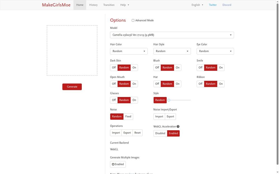
Task: Set Open Mouth to Random
Action: pyautogui.click(x=124, y=84)
